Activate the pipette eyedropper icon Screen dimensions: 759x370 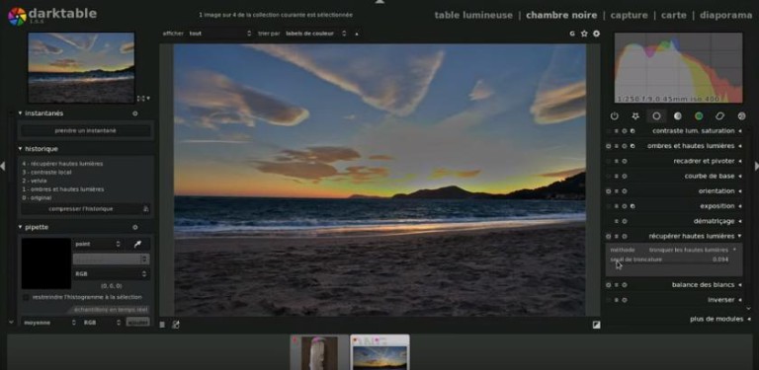(x=137, y=245)
